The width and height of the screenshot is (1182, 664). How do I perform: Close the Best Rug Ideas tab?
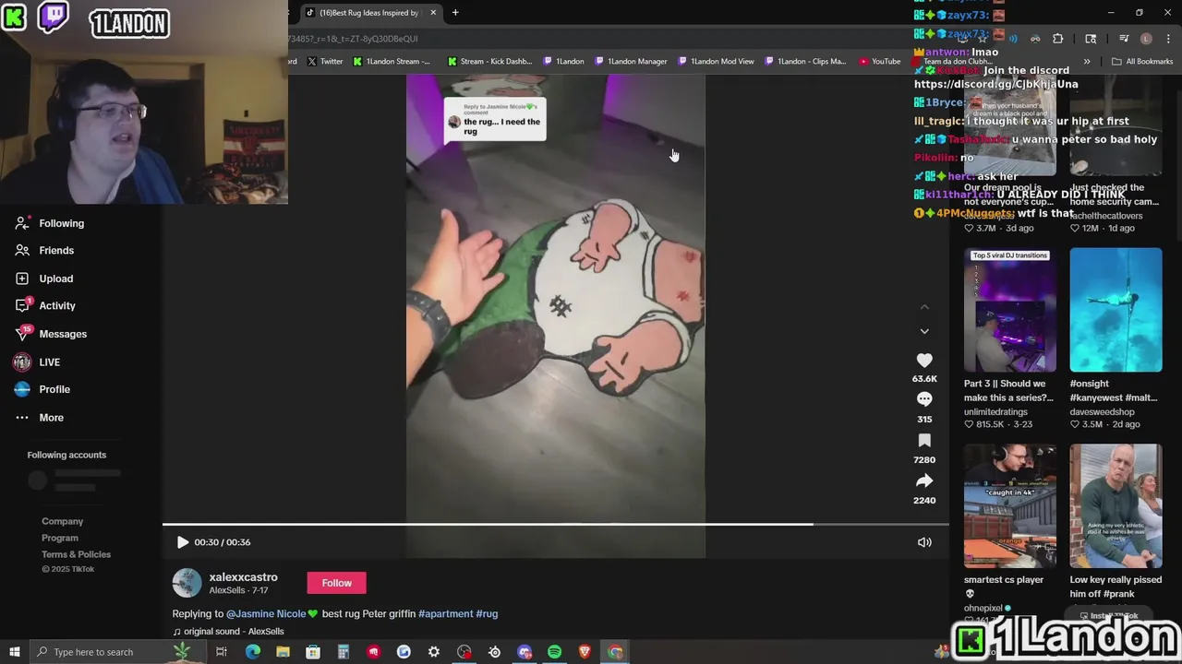coord(432,13)
